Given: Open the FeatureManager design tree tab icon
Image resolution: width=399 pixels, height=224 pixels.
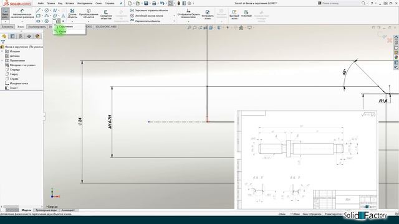Looking at the screenshot, I should 4,36.
